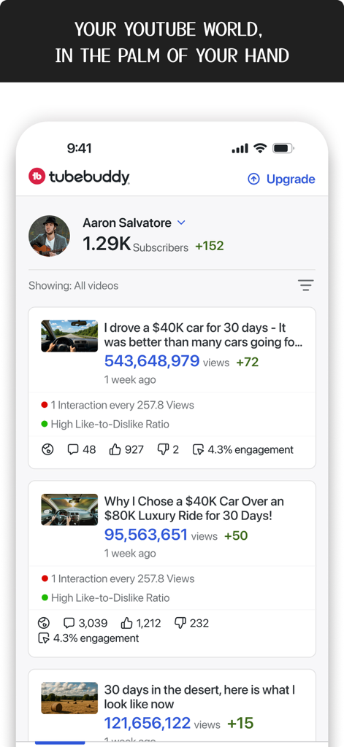
Task: Click the second card's 'High Like-to-Dislike Ratio' line
Action: coord(105,598)
